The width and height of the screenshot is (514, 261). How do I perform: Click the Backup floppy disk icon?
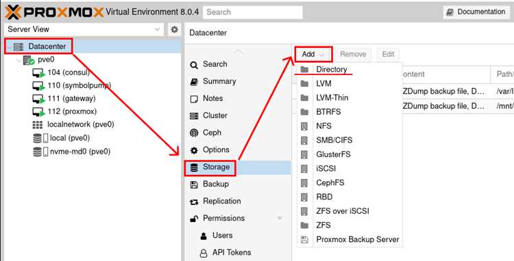click(194, 184)
